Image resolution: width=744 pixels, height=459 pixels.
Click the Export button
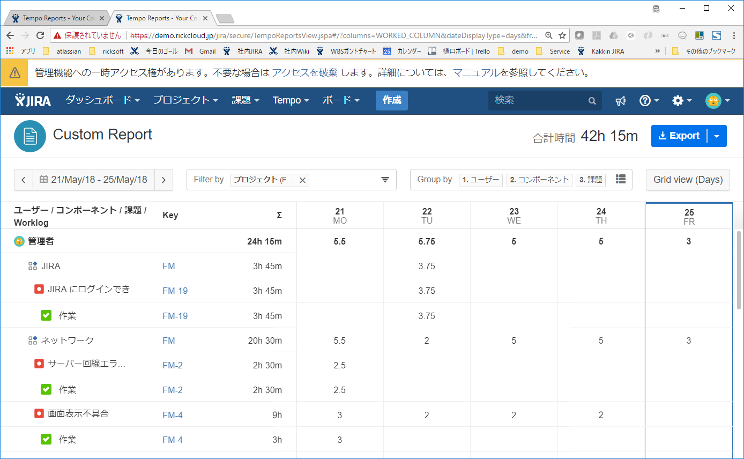679,136
